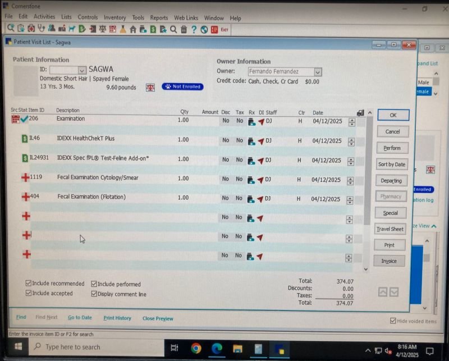Click green dollar icon for item IL24931
Viewport: 449px width, 361px height.
(x=25, y=158)
